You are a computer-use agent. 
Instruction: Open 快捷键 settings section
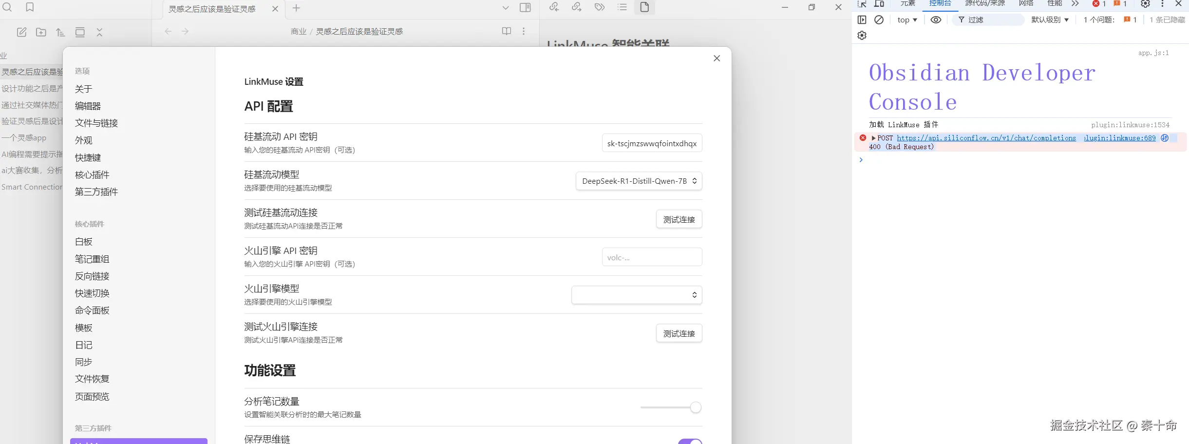[x=88, y=157]
